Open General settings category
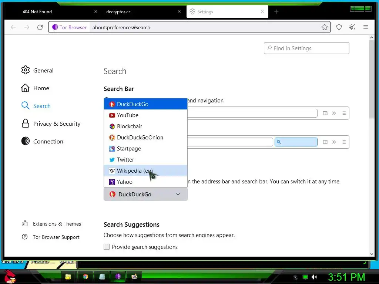Image resolution: width=379 pixels, height=284 pixels. 37,70
